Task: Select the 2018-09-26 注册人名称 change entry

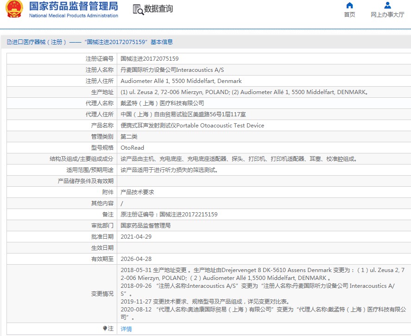Action: (x=258, y=290)
